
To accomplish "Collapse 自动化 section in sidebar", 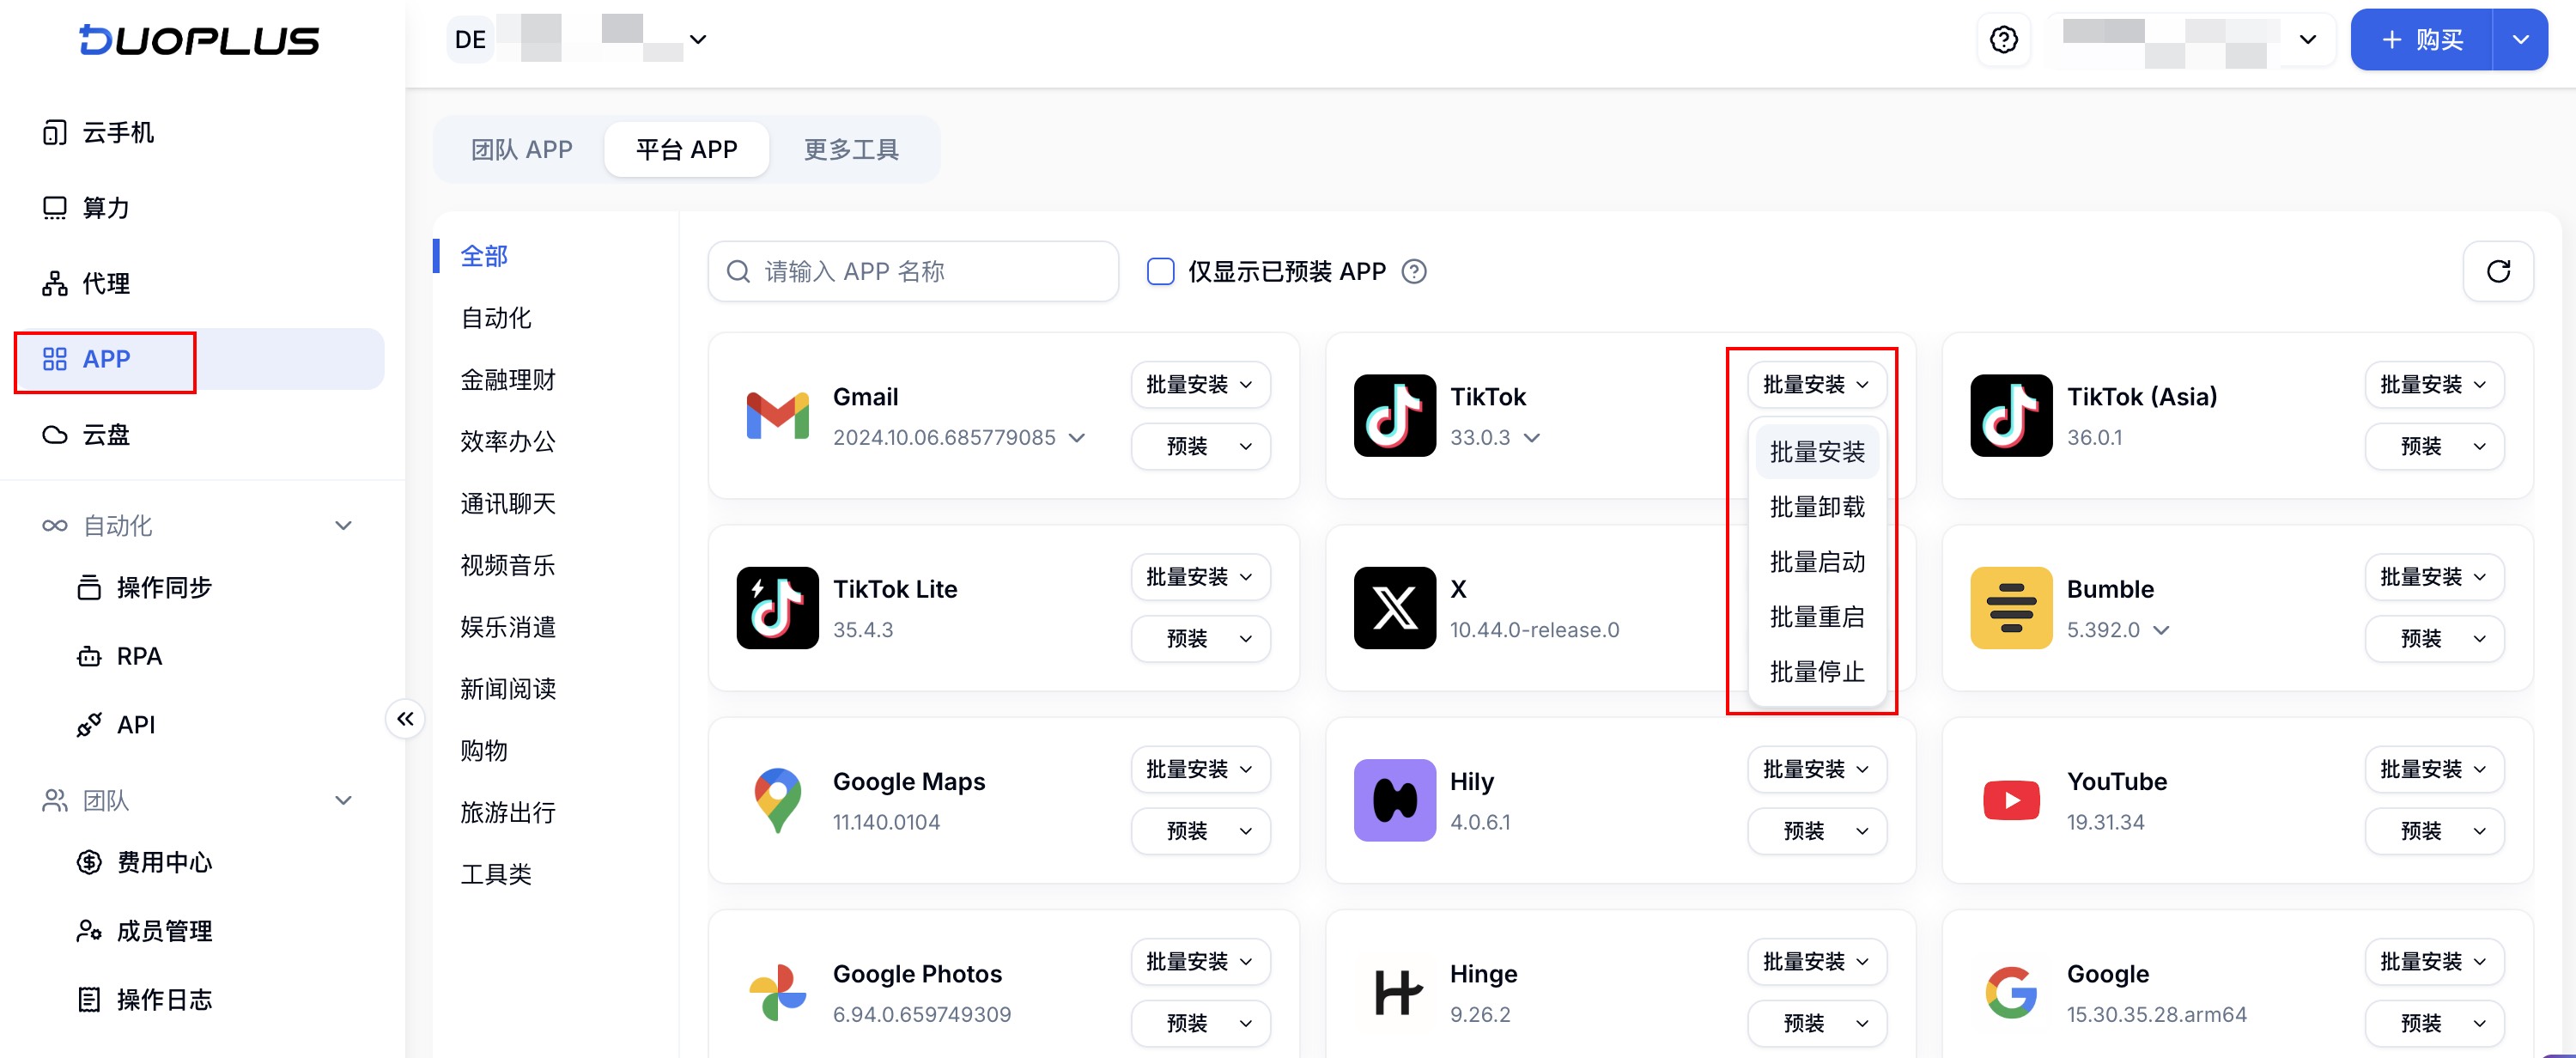I will (343, 525).
